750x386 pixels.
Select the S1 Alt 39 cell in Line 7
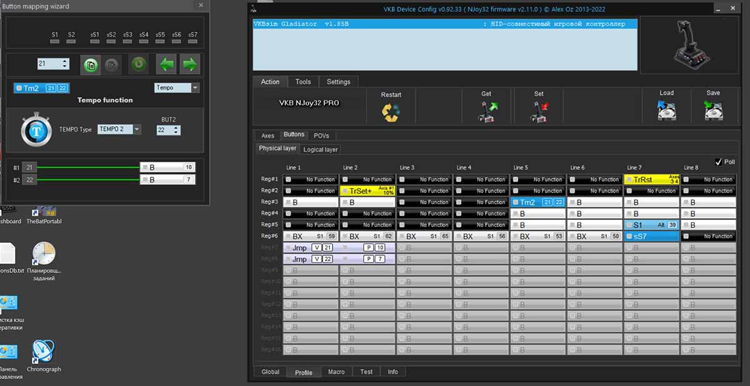click(x=652, y=225)
